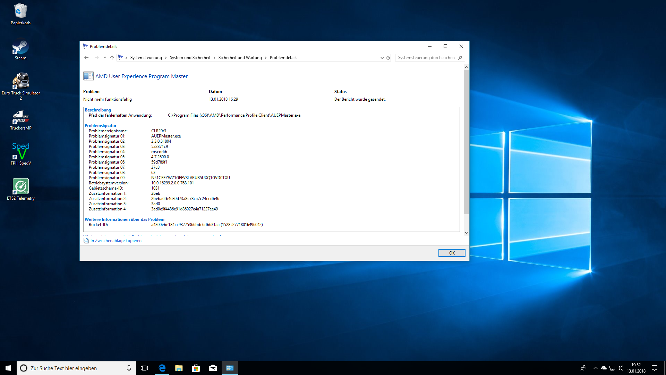Open the Action Center notifications
This screenshot has width=666, height=375.
click(655, 368)
